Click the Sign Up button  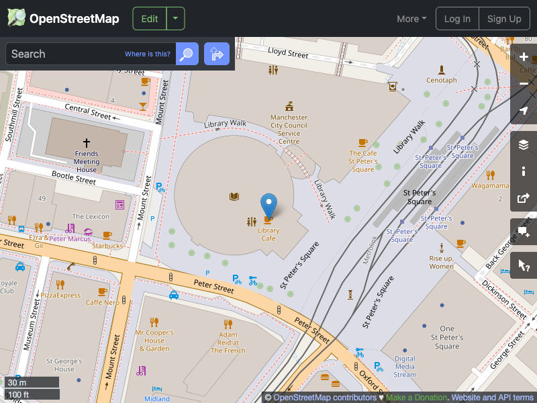click(504, 18)
